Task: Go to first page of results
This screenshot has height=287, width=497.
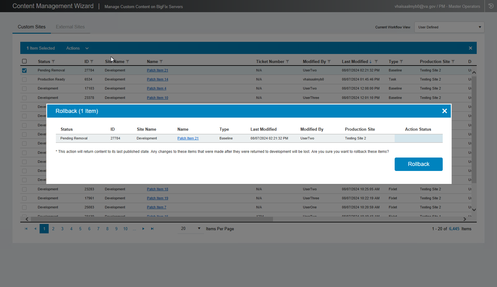Action: [26, 229]
